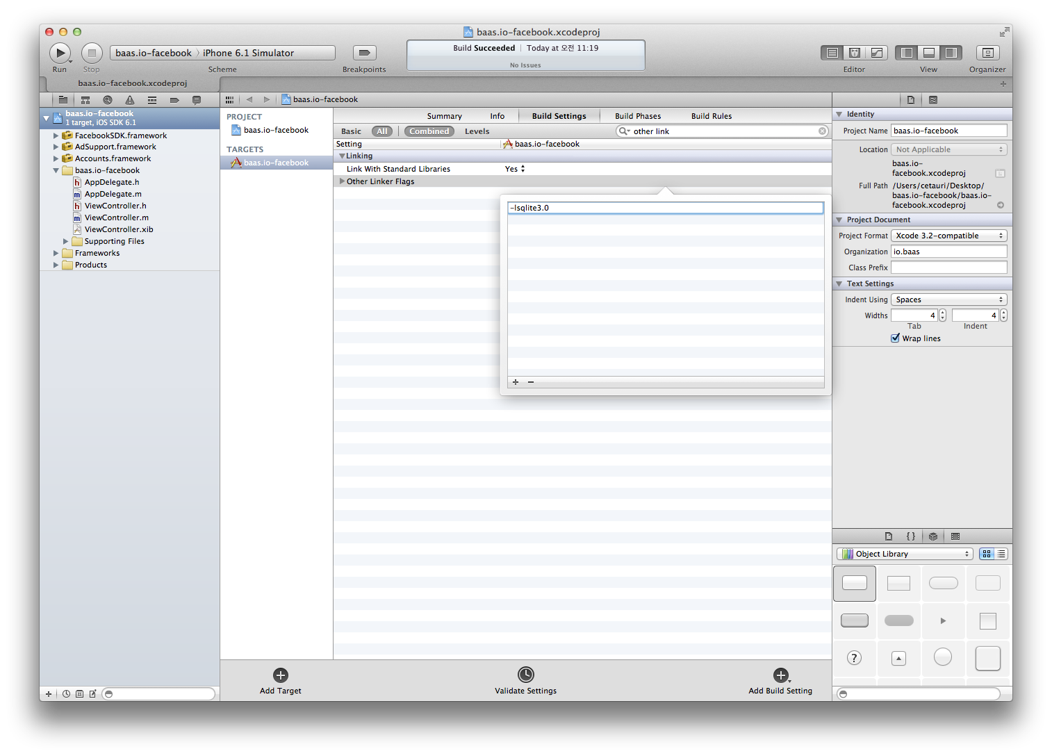Open the Organizer window
Screen dimensions: 1052x756
[987, 53]
